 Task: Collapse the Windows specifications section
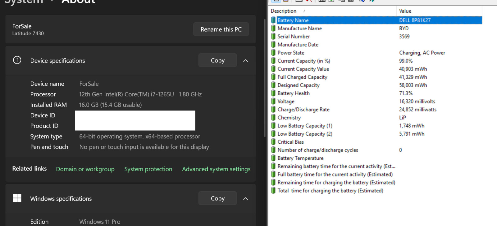click(x=246, y=198)
